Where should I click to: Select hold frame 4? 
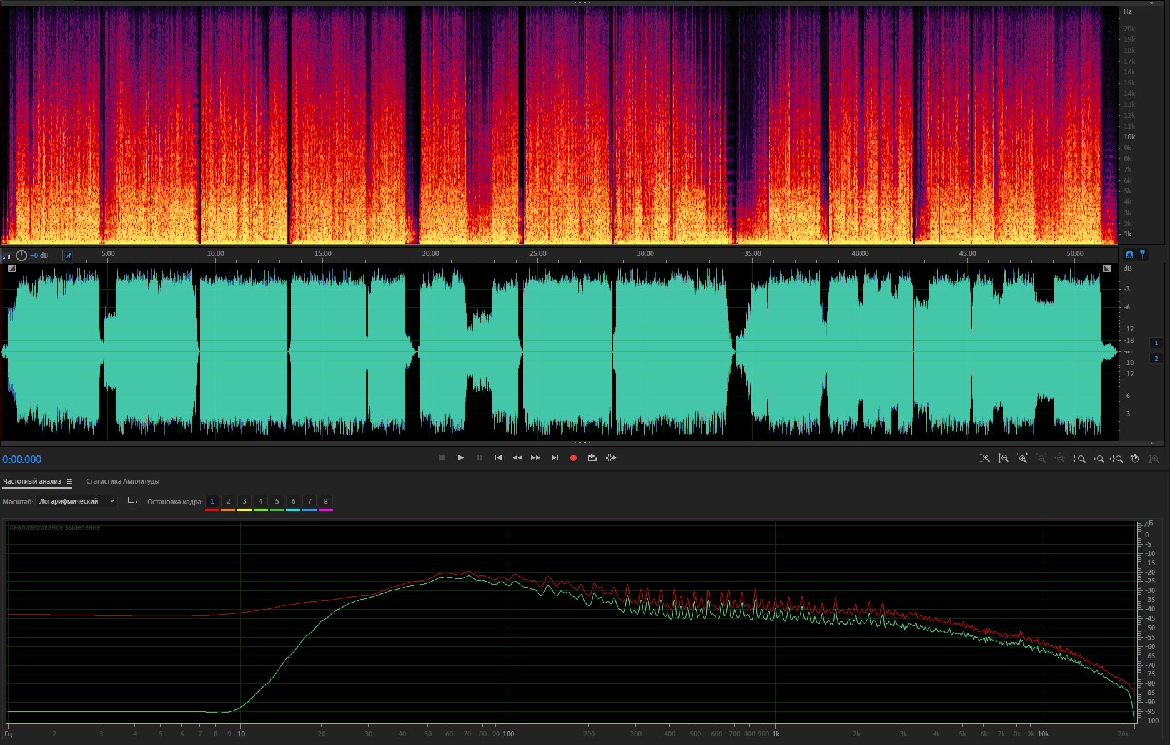pyautogui.click(x=260, y=501)
